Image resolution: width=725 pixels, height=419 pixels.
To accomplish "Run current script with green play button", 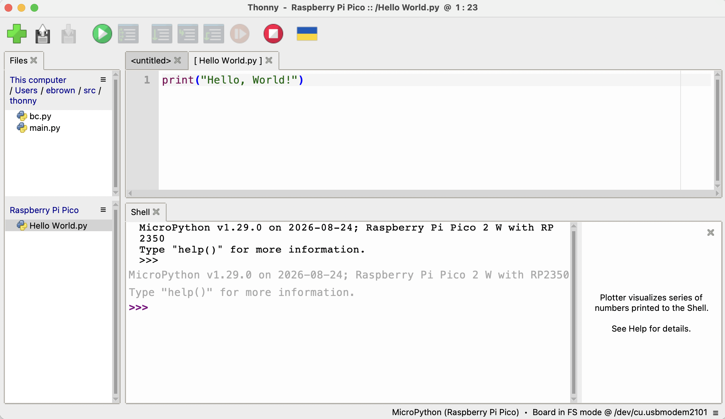I will pos(102,34).
